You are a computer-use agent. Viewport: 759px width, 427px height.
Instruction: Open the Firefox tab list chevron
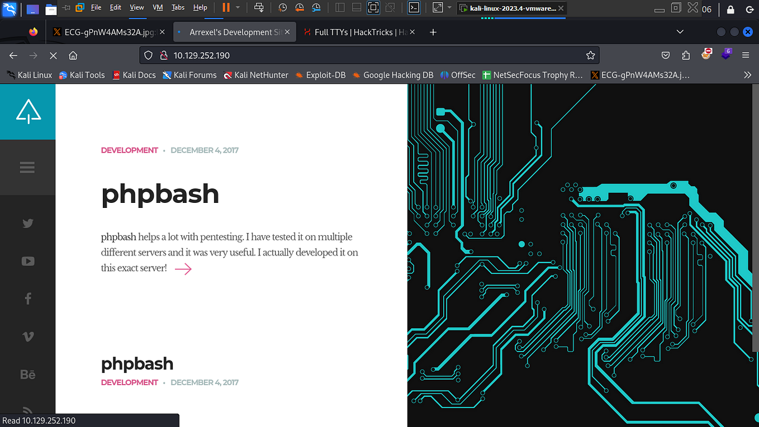tap(680, 32)
